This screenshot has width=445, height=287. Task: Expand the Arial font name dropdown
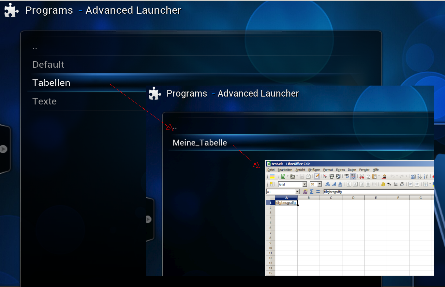(x=305, y=184)
